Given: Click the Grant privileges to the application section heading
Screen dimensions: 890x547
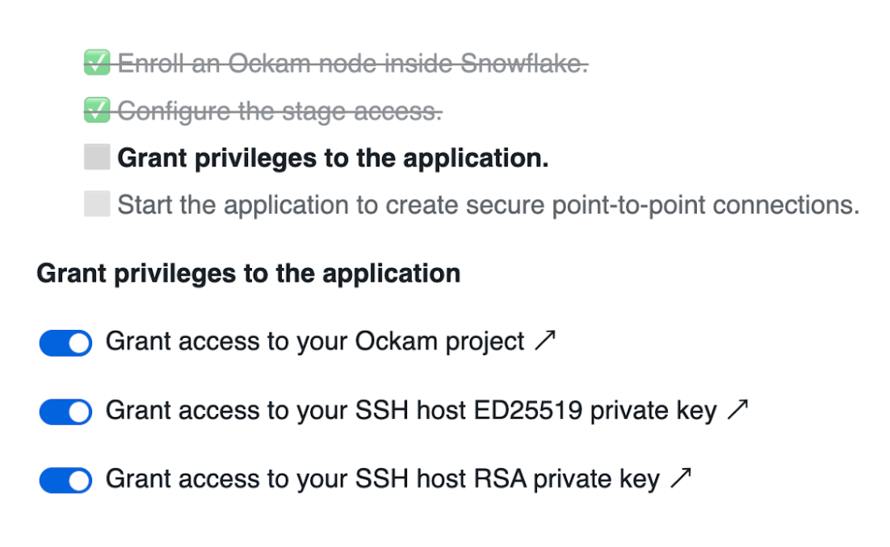Looking at the screenshot, I should [x=249, y=273].
